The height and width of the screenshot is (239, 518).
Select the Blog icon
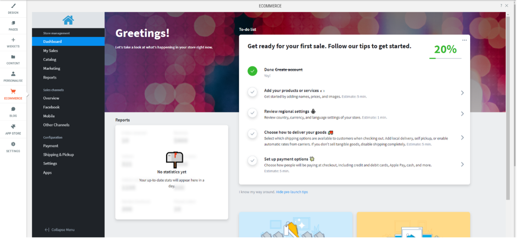[13, 111]
